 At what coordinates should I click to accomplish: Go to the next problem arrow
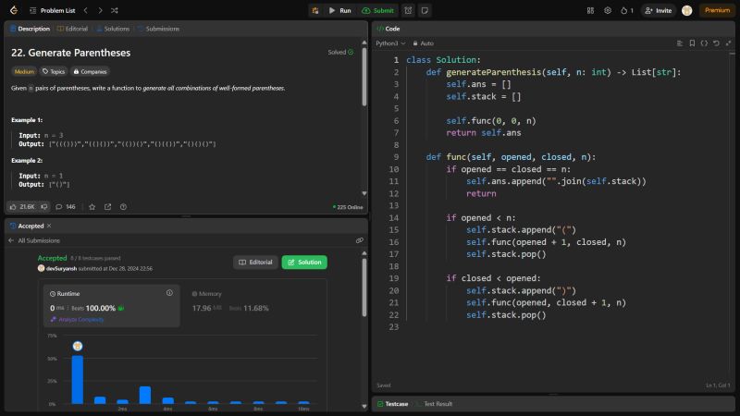pyautogui.click(x=100, y=10)
